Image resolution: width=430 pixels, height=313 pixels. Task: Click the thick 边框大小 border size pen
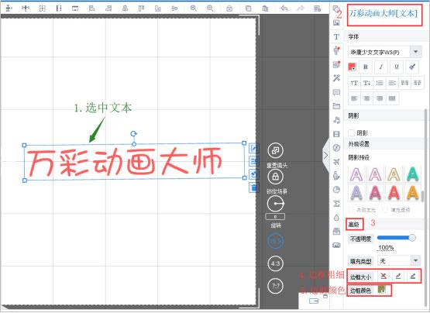[413, 277]
